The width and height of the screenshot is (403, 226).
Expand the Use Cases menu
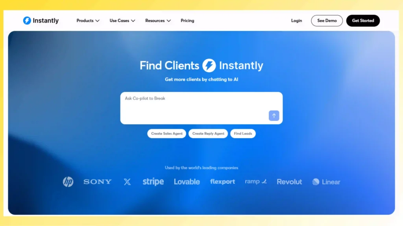point(122,20)
